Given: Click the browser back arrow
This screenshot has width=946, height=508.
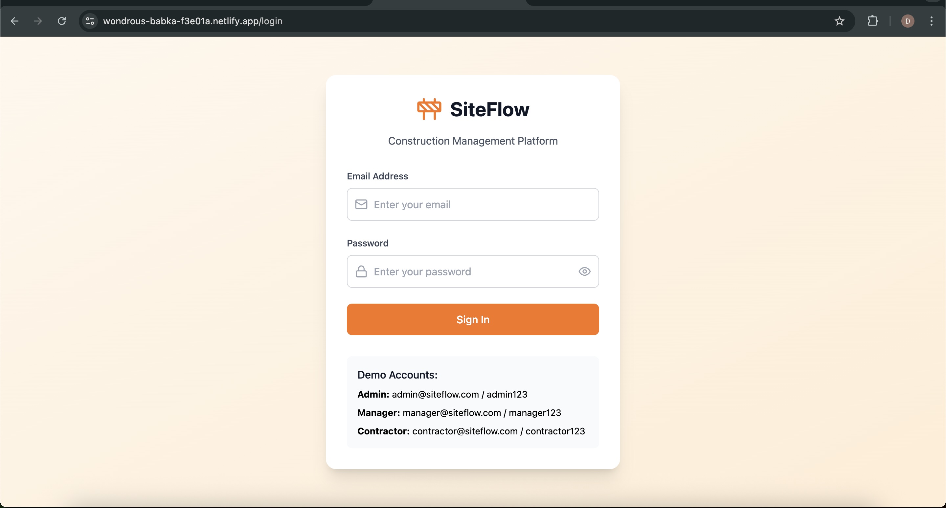Looking at the screenshot, I should [15, 21].
